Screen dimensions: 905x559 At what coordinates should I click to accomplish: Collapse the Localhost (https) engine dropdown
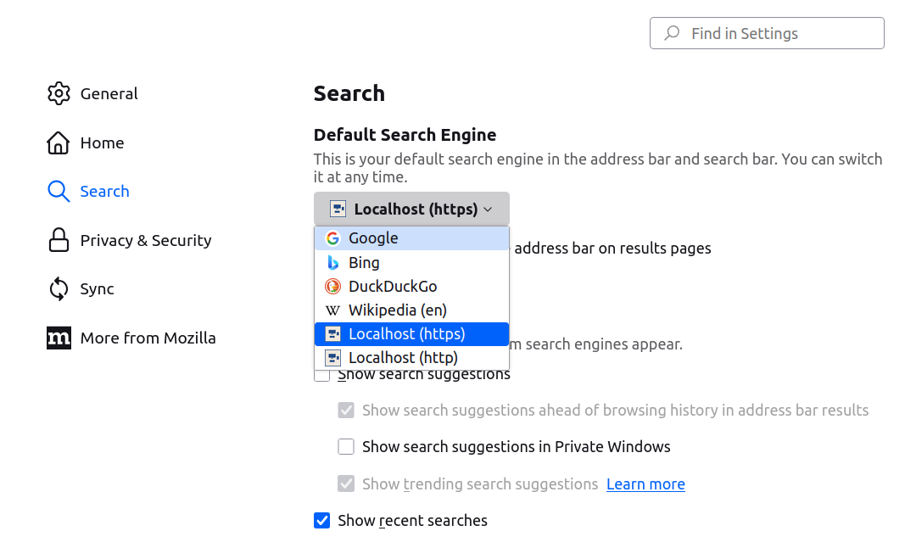411,209
